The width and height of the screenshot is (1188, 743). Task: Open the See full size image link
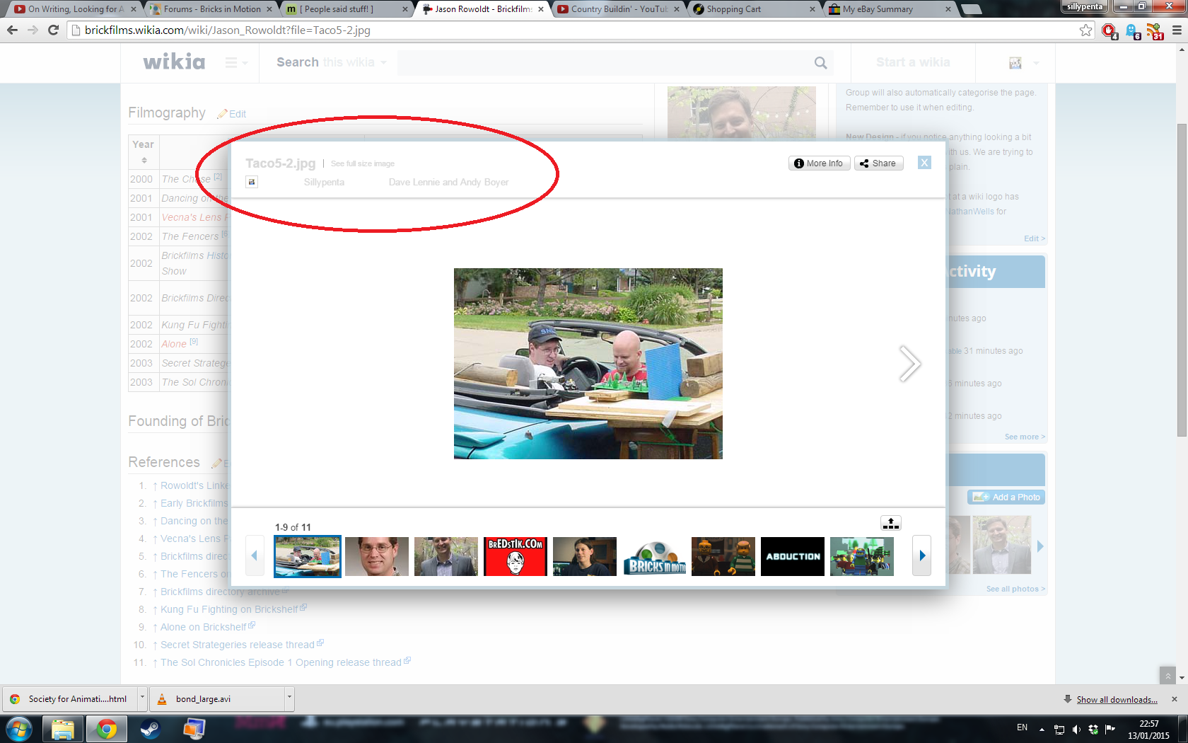click(x=363, y=163)
